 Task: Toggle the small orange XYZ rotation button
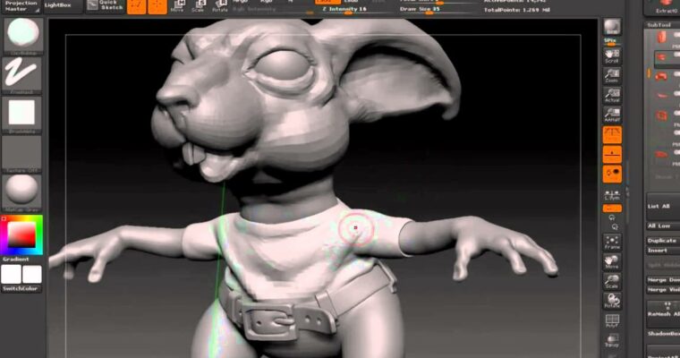(612, 209)
